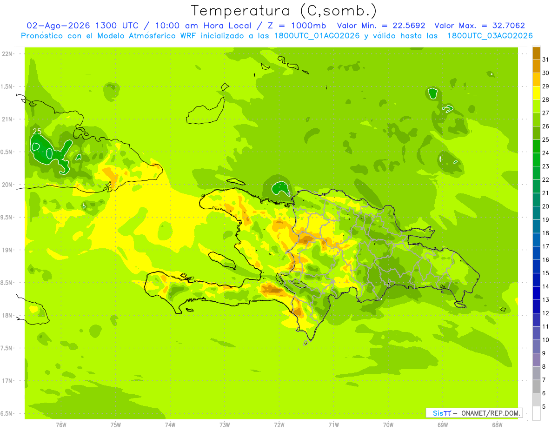Click the legend value 28
The height and width of the screenshot is (431, 558).
point(546,99)
